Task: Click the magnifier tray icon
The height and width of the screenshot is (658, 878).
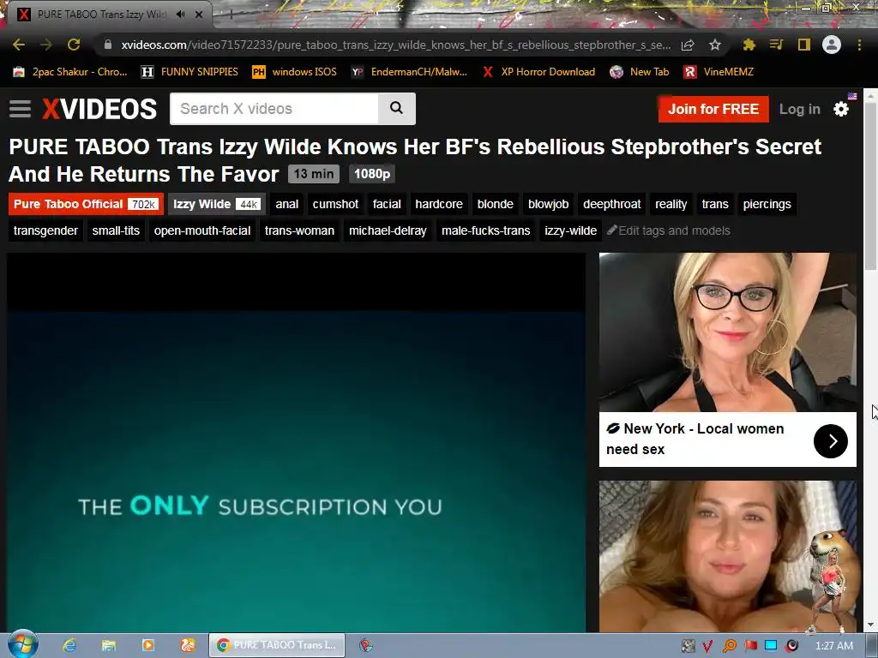Action: [729, 646]
